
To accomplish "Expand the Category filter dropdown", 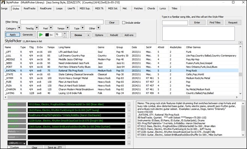I will [19, 28].
